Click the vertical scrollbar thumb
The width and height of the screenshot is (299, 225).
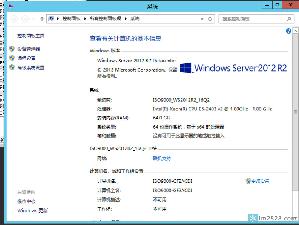[296, 112]
